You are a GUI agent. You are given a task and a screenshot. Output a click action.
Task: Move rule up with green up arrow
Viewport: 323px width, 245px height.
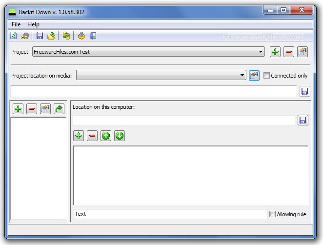point(106,136)
